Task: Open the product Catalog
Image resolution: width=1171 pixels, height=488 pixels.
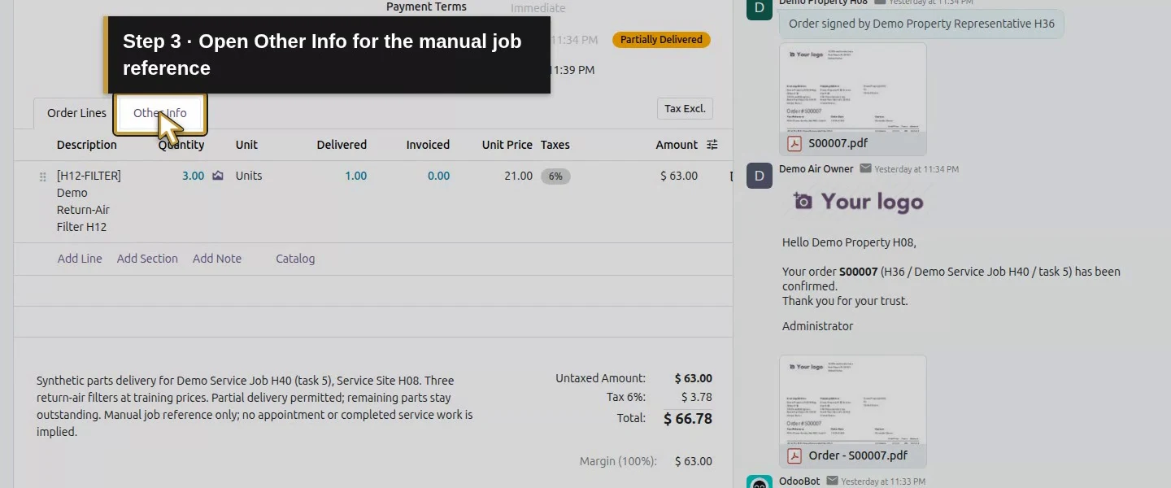Action: 295,259
